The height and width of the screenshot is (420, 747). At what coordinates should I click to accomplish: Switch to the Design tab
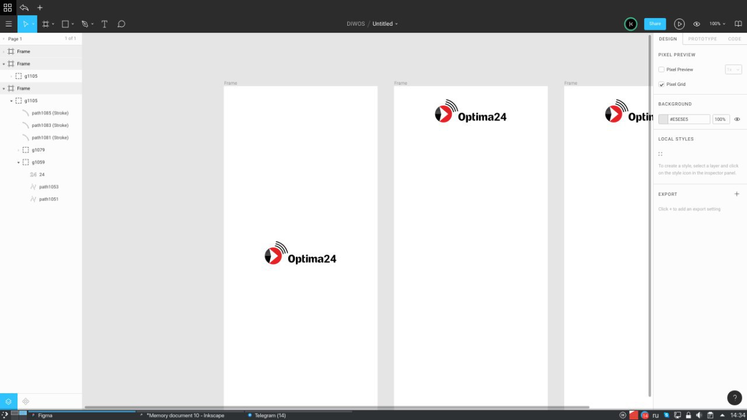[x=668, y=39]
